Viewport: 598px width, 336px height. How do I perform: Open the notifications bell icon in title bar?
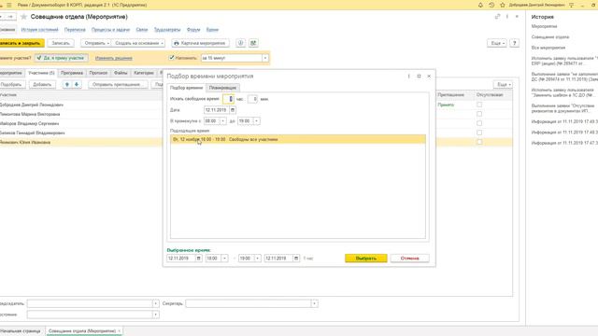480,5
